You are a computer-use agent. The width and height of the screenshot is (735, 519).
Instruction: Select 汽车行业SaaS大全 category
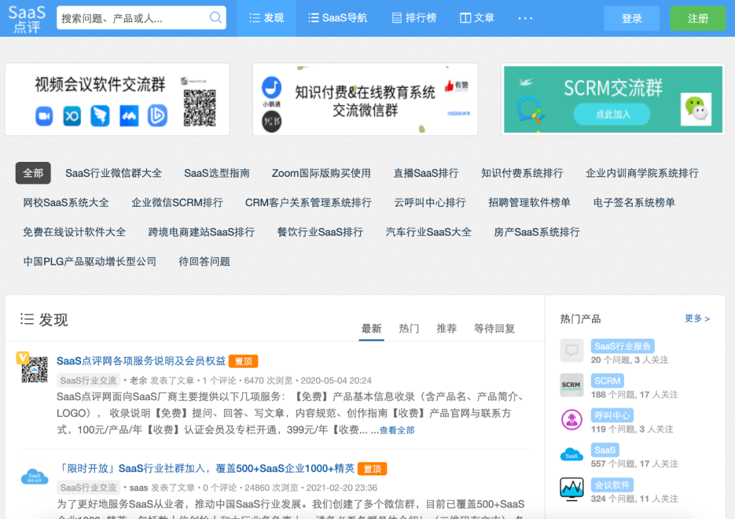429,233
